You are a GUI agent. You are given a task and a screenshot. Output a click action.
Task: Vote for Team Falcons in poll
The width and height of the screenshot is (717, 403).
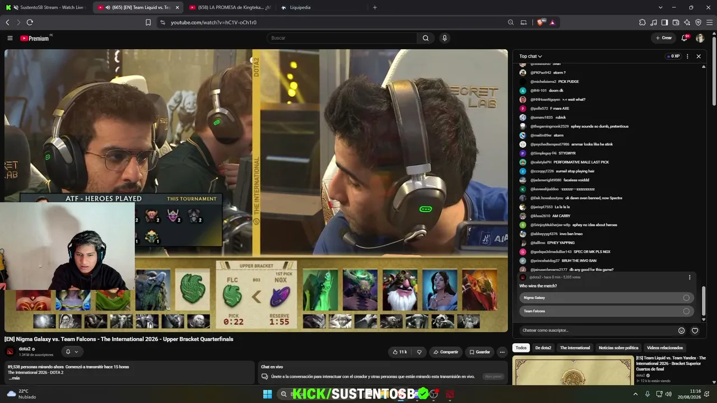(x=607, y=311)
